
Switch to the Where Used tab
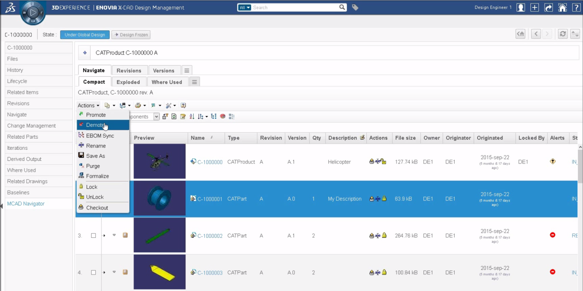pos(167,82)
